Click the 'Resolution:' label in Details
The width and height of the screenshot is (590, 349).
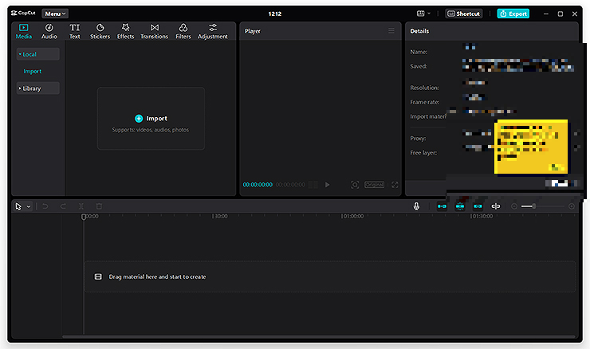tap(424, 88)
